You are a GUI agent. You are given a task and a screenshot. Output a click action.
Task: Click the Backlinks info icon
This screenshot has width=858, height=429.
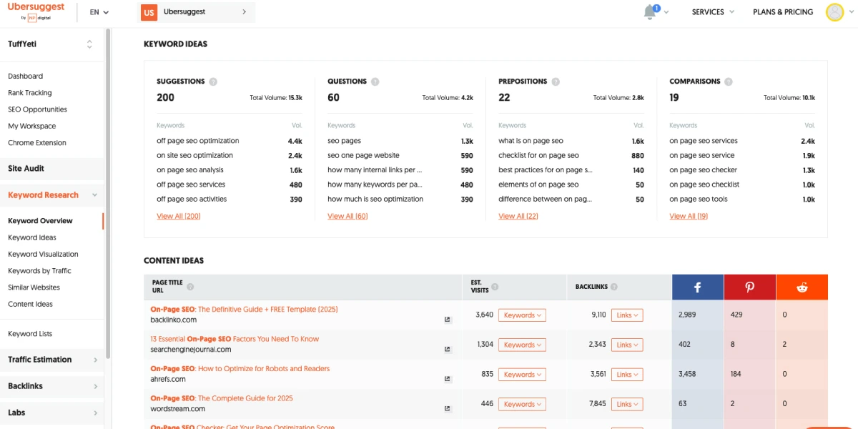614,287
